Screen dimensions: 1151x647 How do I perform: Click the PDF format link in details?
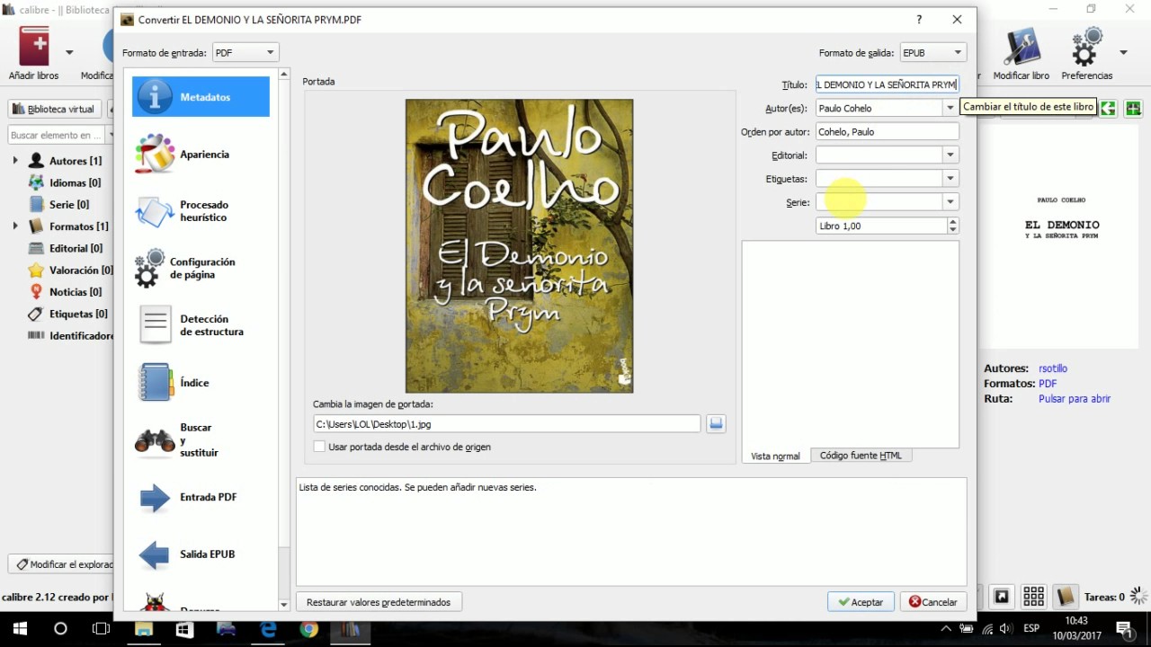1048,384
